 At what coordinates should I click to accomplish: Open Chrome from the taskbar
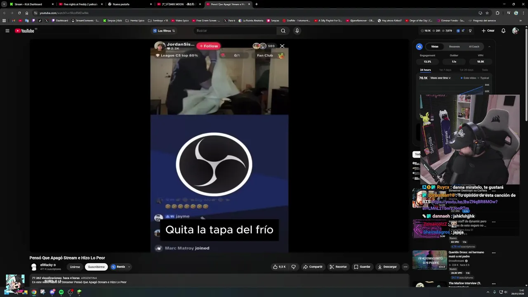(34, 292)
